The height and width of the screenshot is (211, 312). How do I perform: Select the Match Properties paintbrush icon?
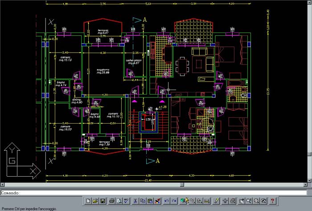[x=157, y=201]
